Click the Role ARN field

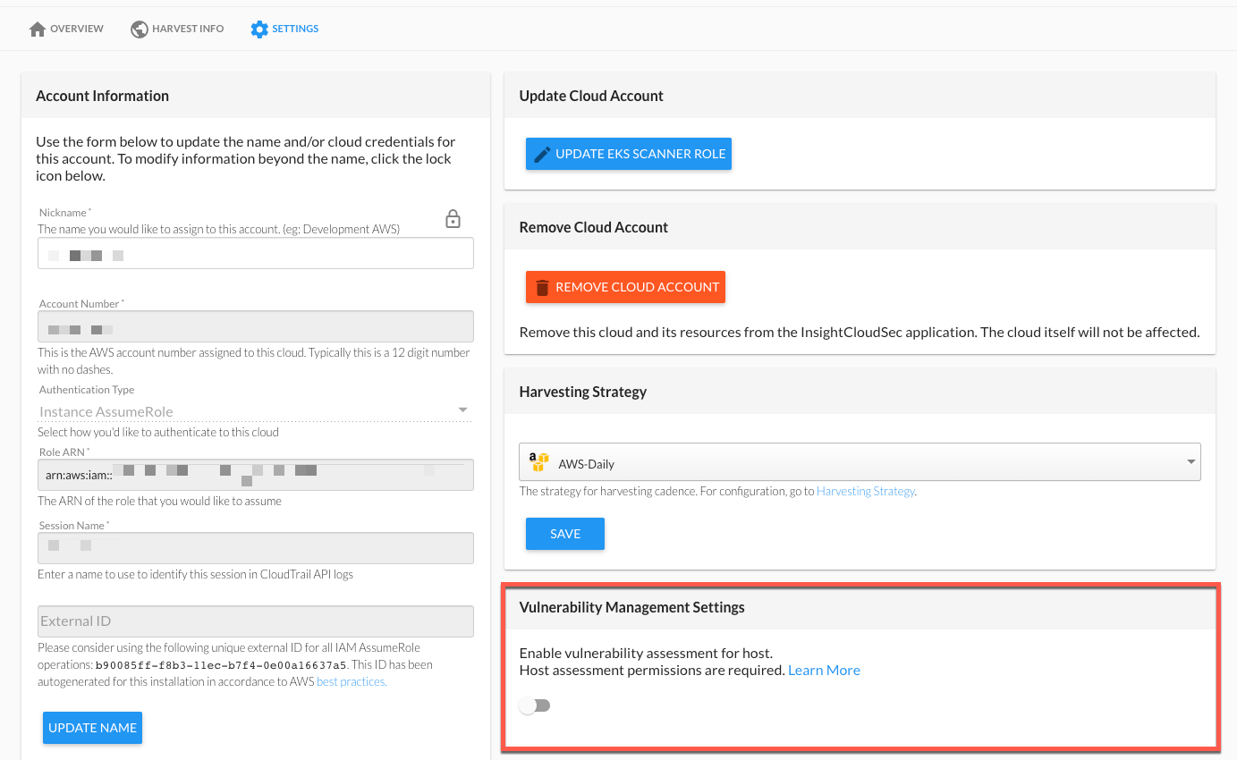[256, 475]
